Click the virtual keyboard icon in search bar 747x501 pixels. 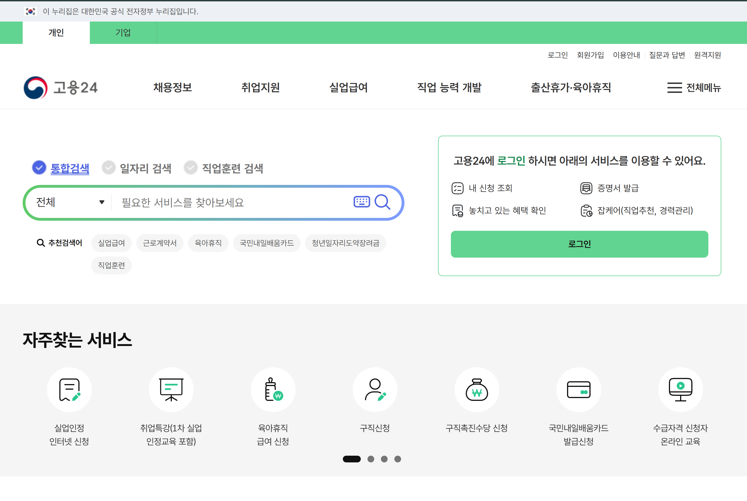click(362, 202)
